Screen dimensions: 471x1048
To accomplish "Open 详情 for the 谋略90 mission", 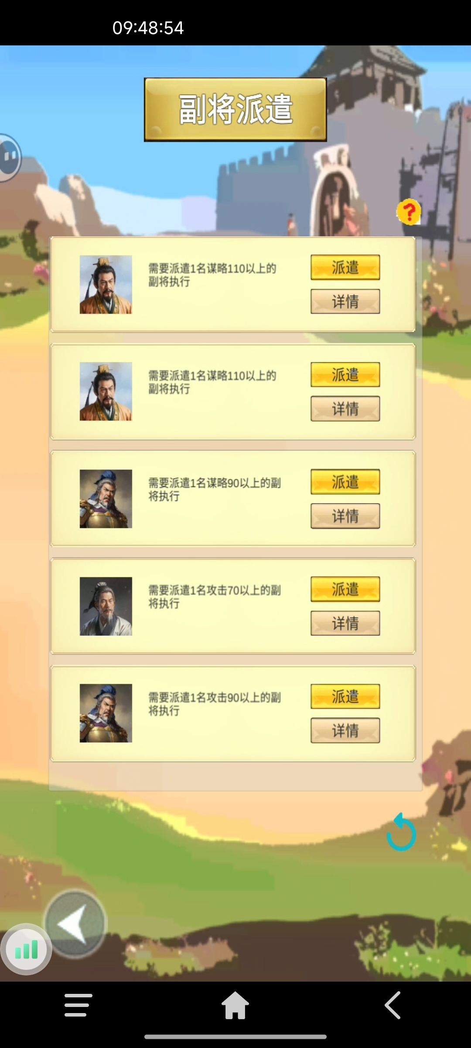I will 345,516.
